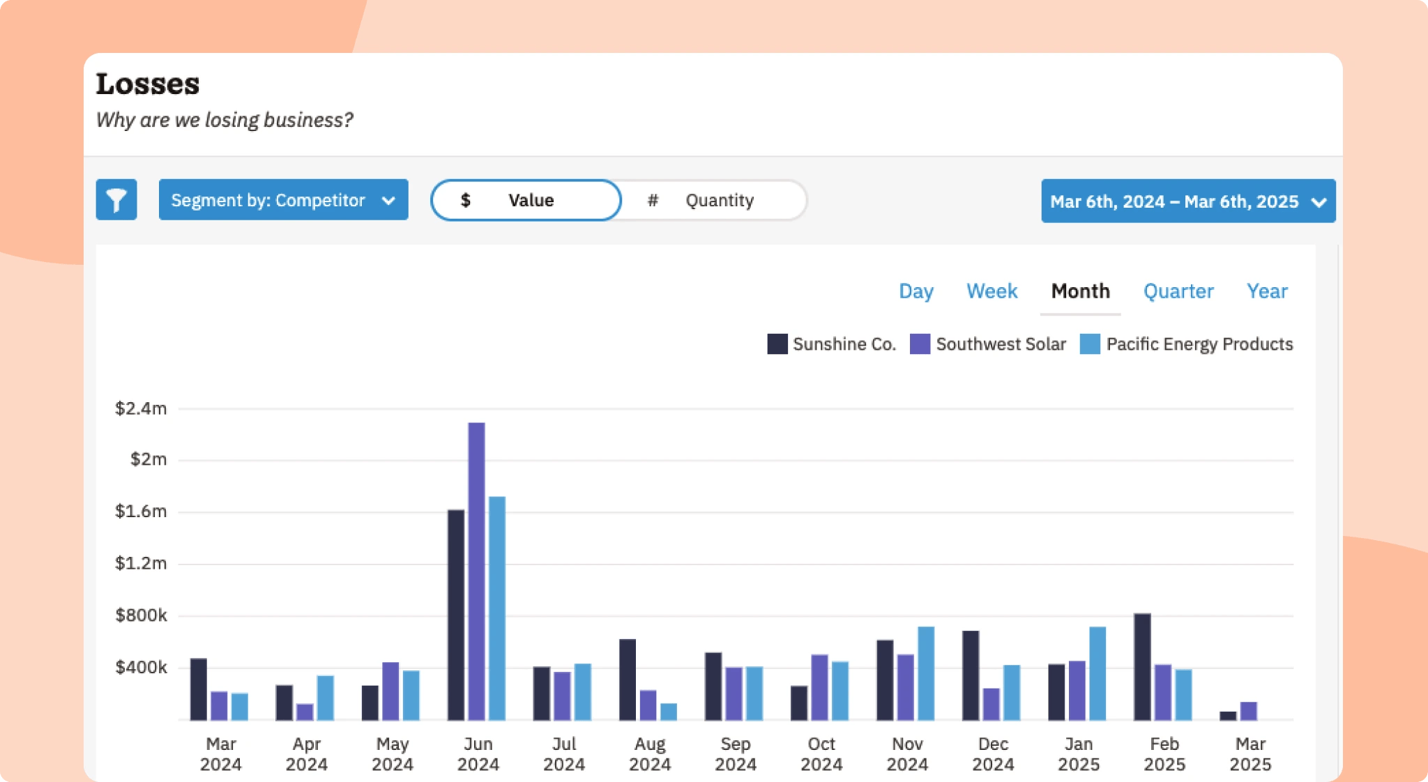
Task: Switch the chart to Week granularity
Action: (992, 291)
